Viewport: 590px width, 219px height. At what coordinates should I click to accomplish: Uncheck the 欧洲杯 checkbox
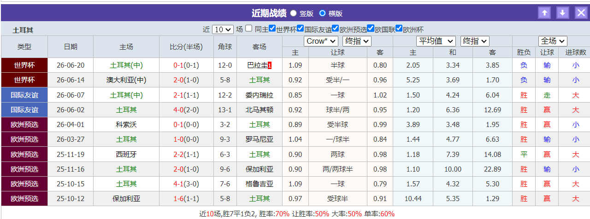click(x=399, y=29)
